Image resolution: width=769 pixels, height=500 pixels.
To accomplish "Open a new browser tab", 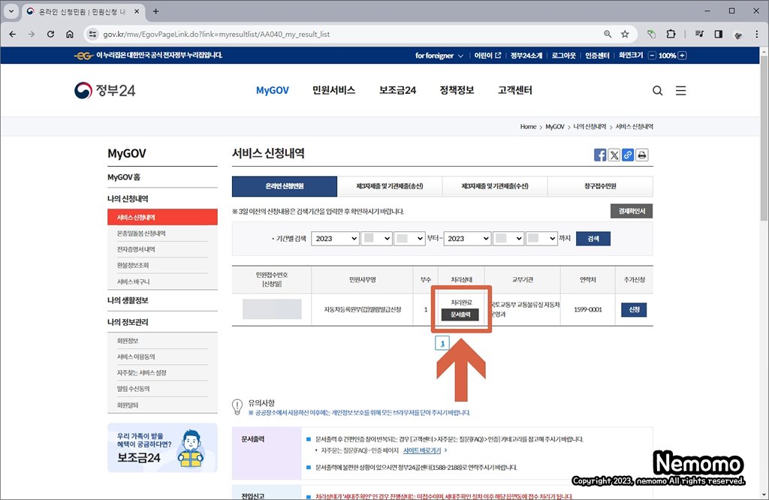I will pyautogui.click(x=155, y=11).
